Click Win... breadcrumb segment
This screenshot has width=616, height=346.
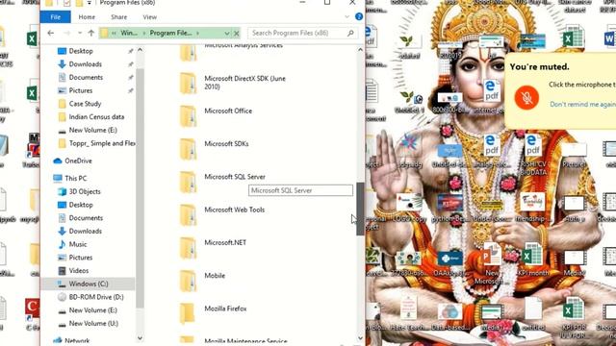[x=129, y=33]
